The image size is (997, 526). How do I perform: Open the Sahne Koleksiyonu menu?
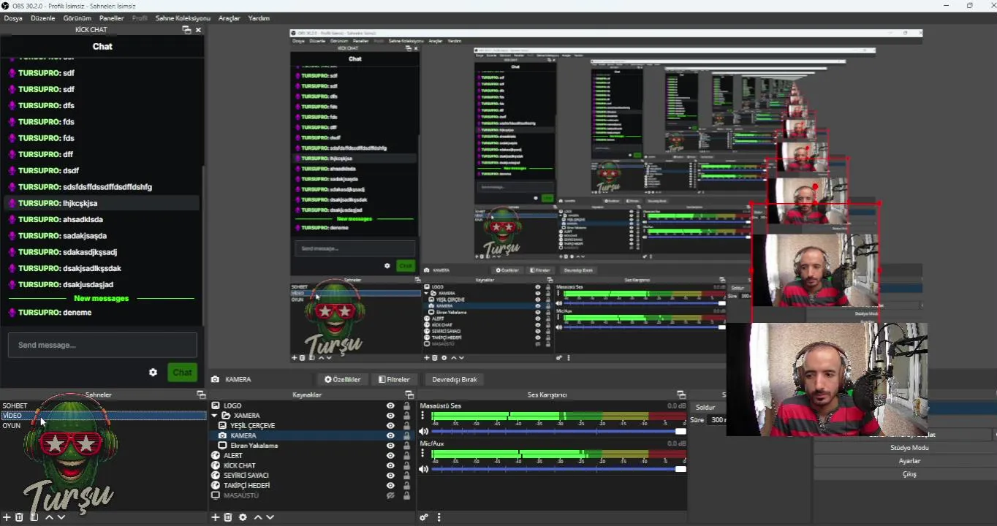[183, 18]
